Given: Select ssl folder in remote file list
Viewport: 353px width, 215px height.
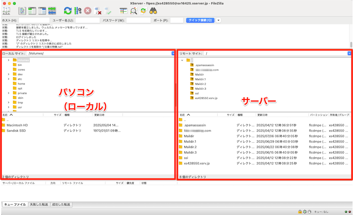Looking at the screenshot, I should pyautogui.click(x=186, y=158).
